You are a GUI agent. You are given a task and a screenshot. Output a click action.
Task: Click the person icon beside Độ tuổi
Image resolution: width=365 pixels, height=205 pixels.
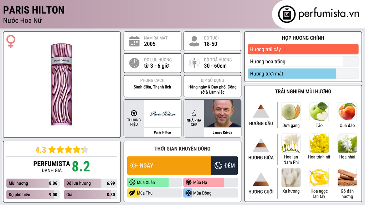coord(194,41)
